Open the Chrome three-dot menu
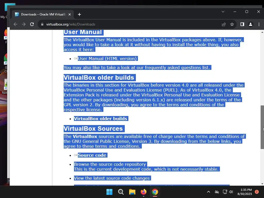Image resolution: width=264 pixels, height=198 pixels. tap(259, 24)
